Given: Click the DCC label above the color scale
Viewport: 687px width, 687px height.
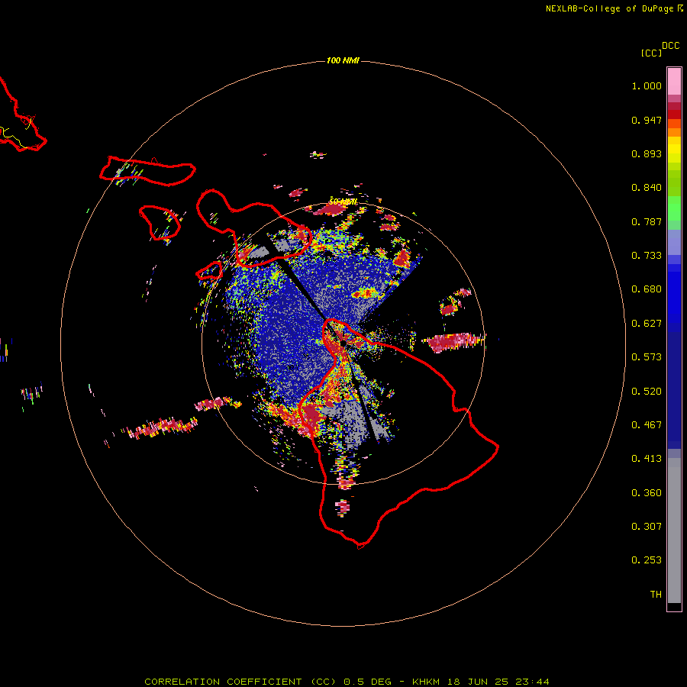Looking at the screenshot, I should (x=671, y=46).
